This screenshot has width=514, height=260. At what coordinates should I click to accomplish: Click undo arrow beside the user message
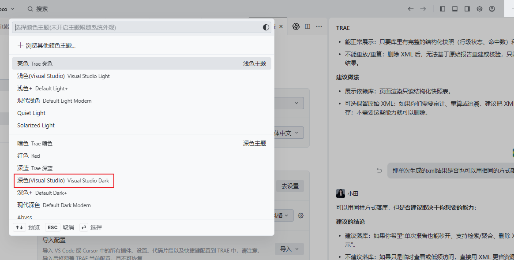379,171
